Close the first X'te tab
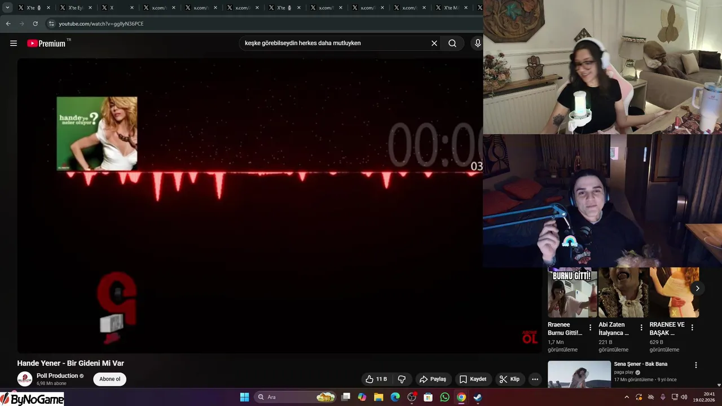 point(49,8)
